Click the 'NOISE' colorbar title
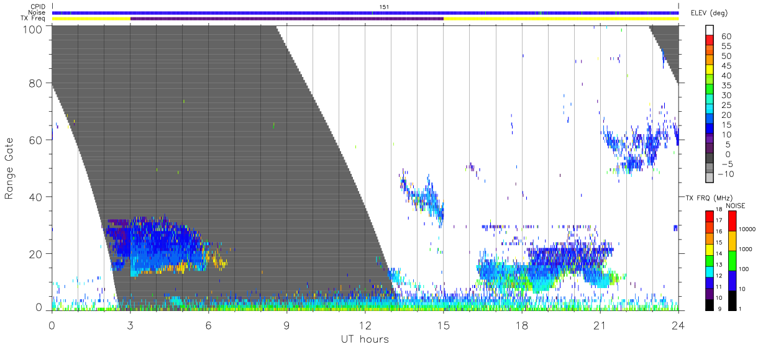 [735, 206]
